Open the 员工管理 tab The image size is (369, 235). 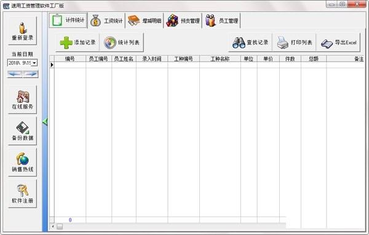[x=221, y=21]
